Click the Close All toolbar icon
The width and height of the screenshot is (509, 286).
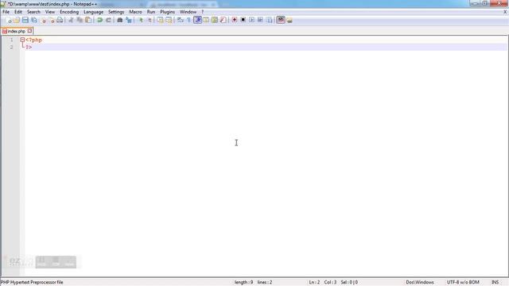51,20
